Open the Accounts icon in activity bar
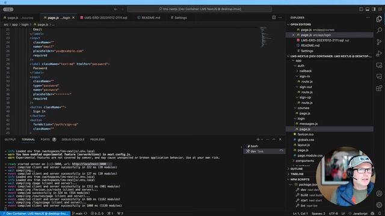 (379, 193)
